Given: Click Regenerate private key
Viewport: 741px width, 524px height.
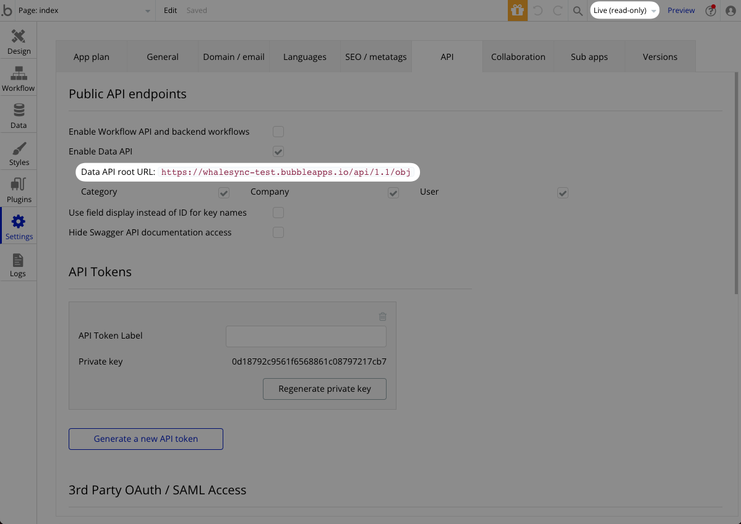Looking at the screenshot, I should (324, 389).
